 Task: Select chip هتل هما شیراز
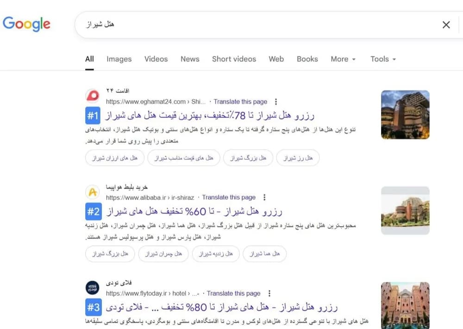click(264, 253)
